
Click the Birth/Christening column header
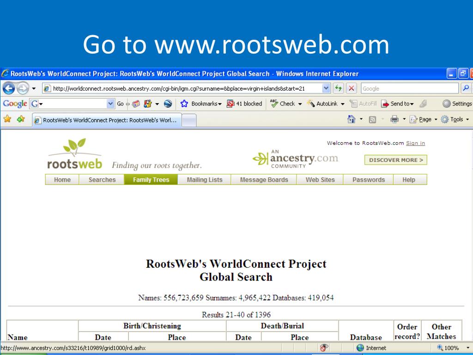point(152,326)
